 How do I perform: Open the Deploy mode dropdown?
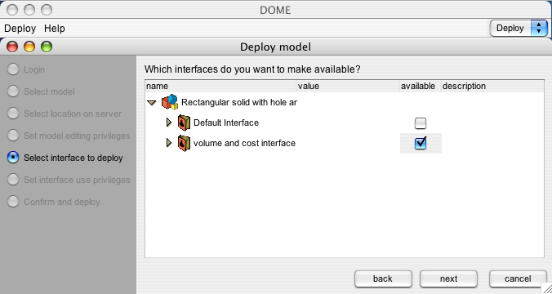[519, 28]
